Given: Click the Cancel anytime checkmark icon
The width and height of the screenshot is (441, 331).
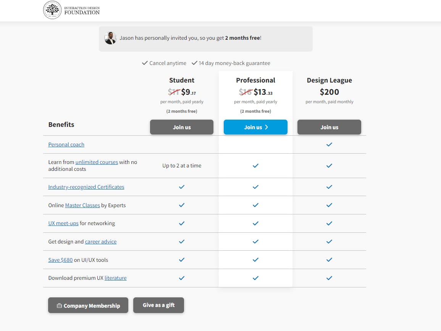Looking at the screenshot, I should (145, 63).
